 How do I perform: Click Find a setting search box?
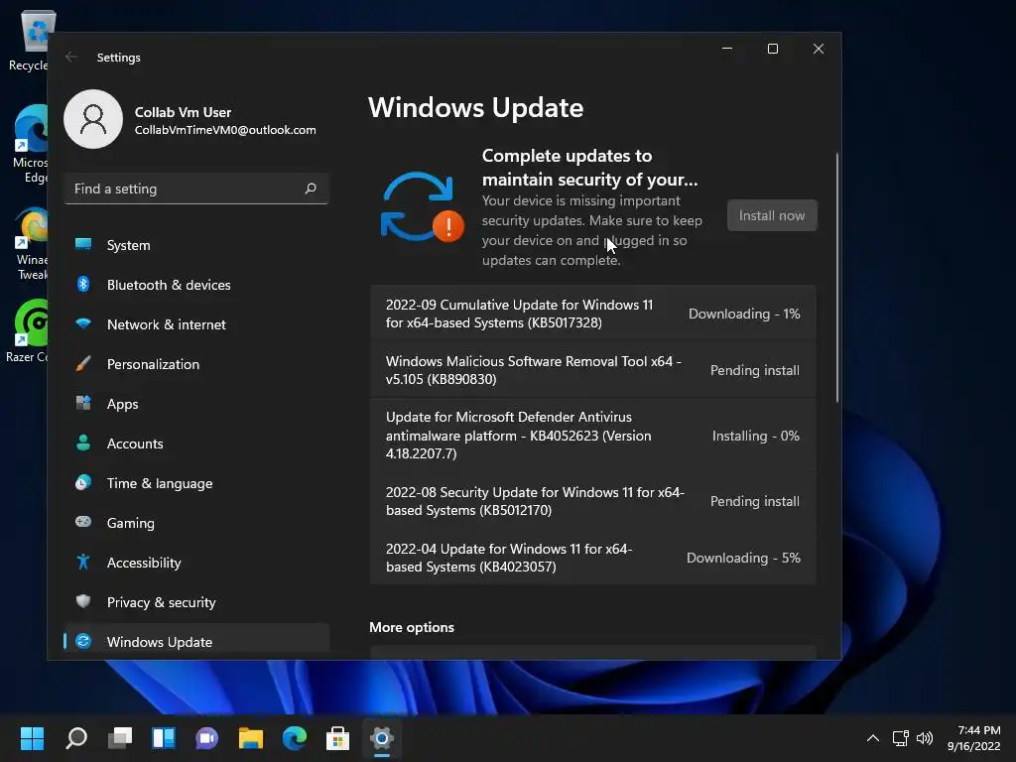(x=197, y=189)
